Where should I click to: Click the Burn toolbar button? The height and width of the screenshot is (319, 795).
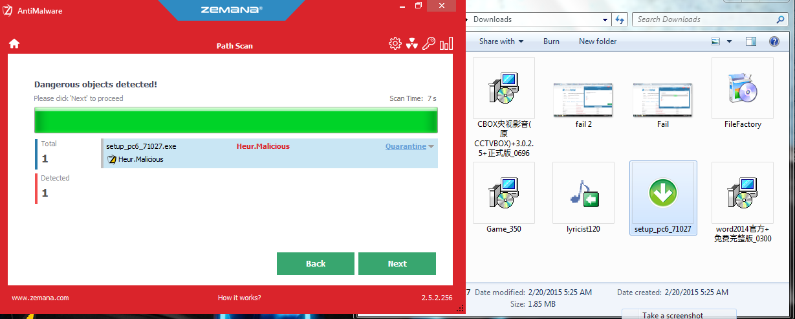point(551,41)
